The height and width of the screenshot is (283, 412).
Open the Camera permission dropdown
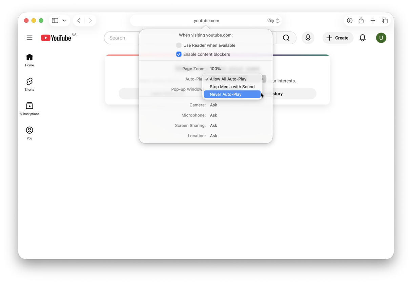[x=213, y=105]
